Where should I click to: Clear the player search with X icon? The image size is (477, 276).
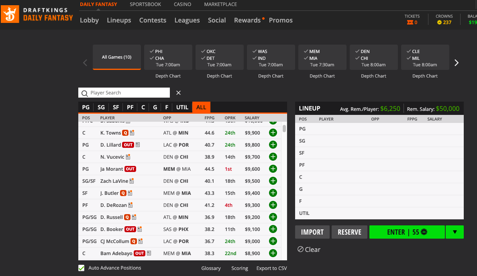pos(179,93)
